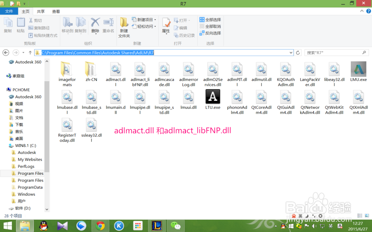Select the RegisterToday.dll file
Image resolution: width=372 pixels, height=232 pixels.
(67, 130)
